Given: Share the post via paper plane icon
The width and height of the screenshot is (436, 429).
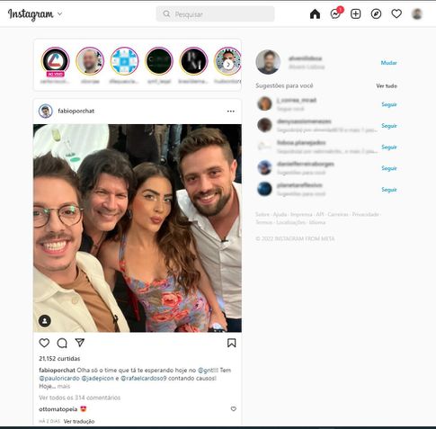Looking at the screenshot, I should click(x=80, y=343).
